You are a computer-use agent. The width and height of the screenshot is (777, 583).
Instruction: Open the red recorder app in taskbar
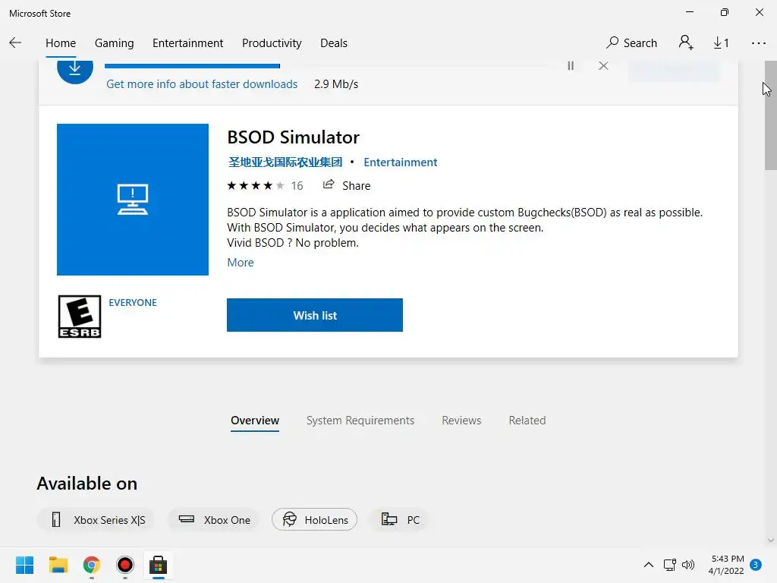[125, 565]
